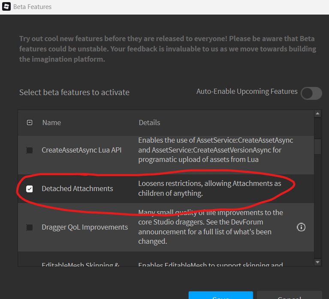Click the Detached Attachments description text

210,188
